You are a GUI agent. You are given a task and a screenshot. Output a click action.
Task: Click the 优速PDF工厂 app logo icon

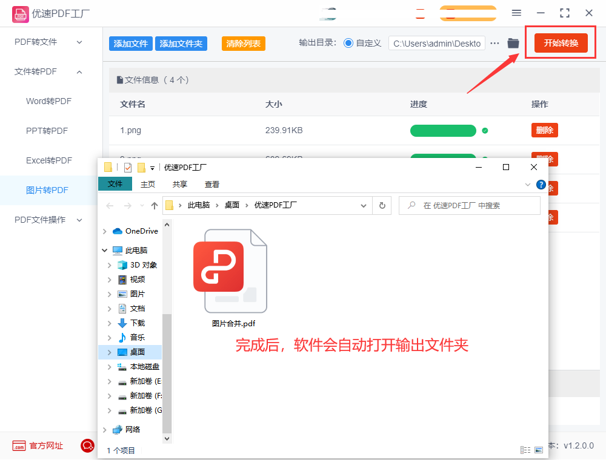(20, 15)
